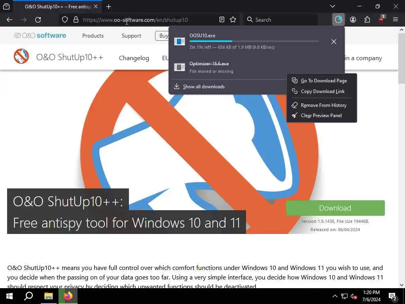Click the OOSU10.exe file name
This screenshot has height=304, width=405.
(202, 35)
